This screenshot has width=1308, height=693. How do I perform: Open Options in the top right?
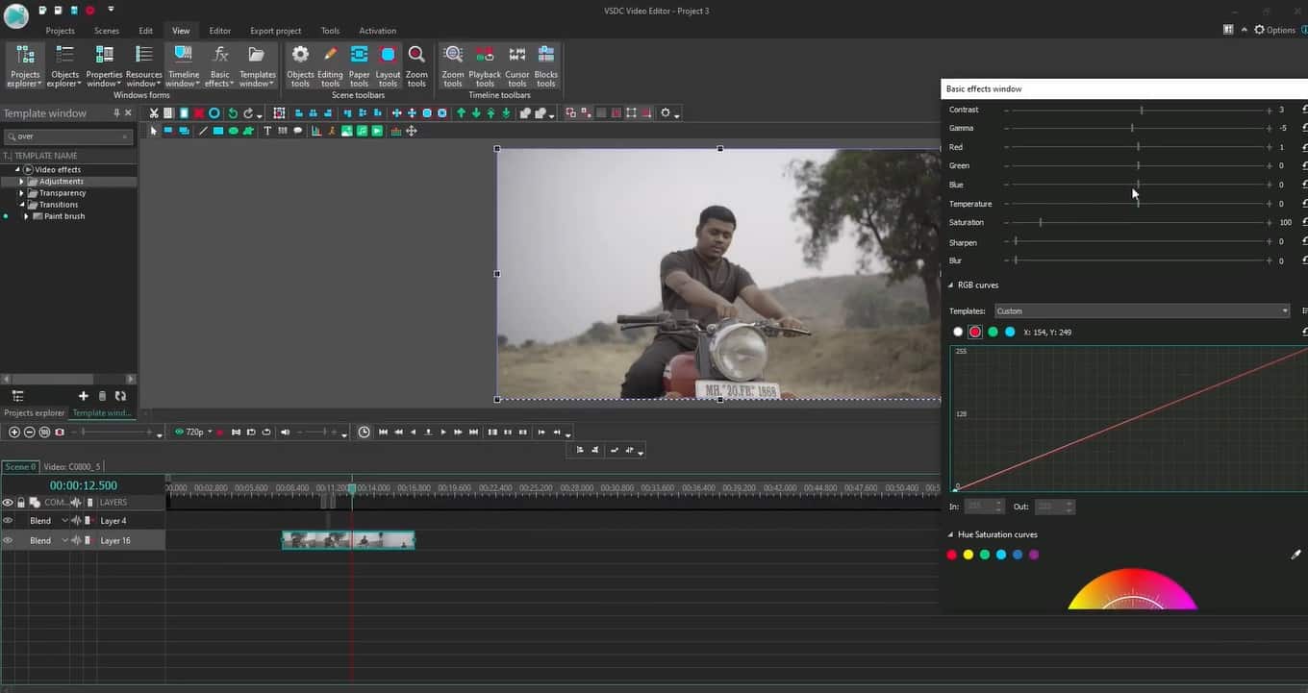pos(1274,30)
